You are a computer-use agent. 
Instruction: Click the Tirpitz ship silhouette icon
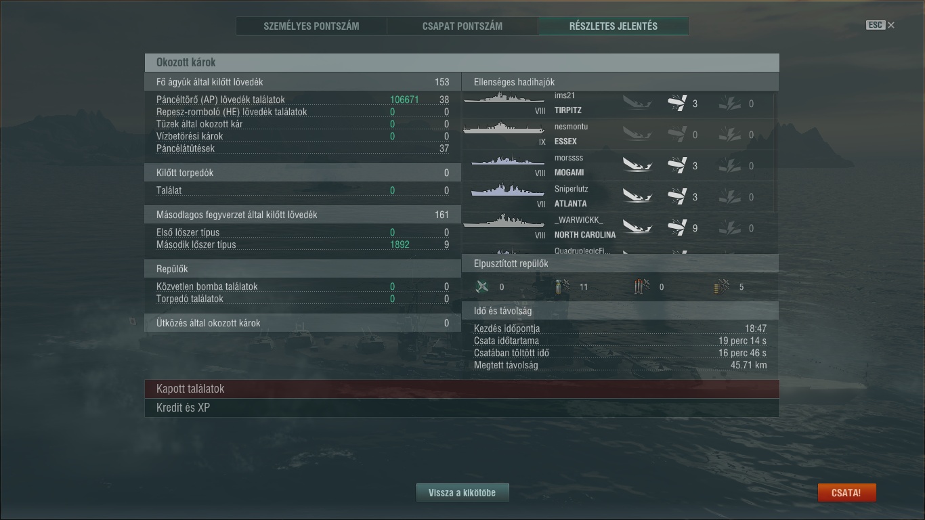pyautogui.click(x=504, y=99)
